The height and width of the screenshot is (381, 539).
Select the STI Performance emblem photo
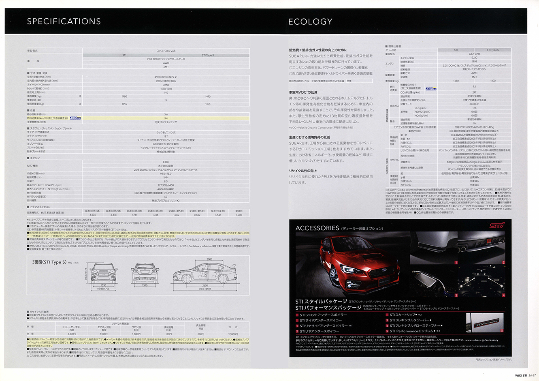pyautogui.click(x=485, y=323)
